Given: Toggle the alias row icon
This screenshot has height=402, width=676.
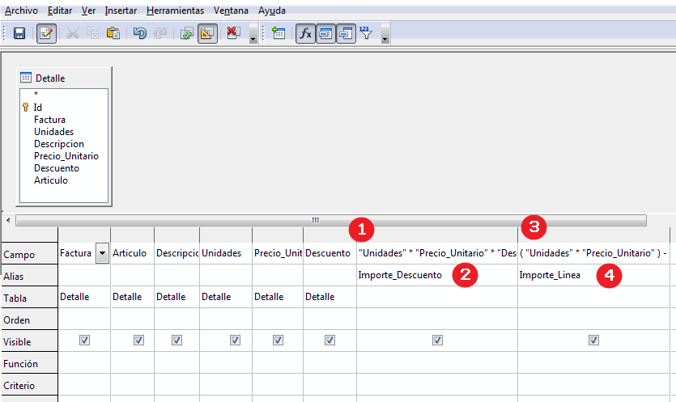Looking at the screenshot, I should tap(346, 33).
